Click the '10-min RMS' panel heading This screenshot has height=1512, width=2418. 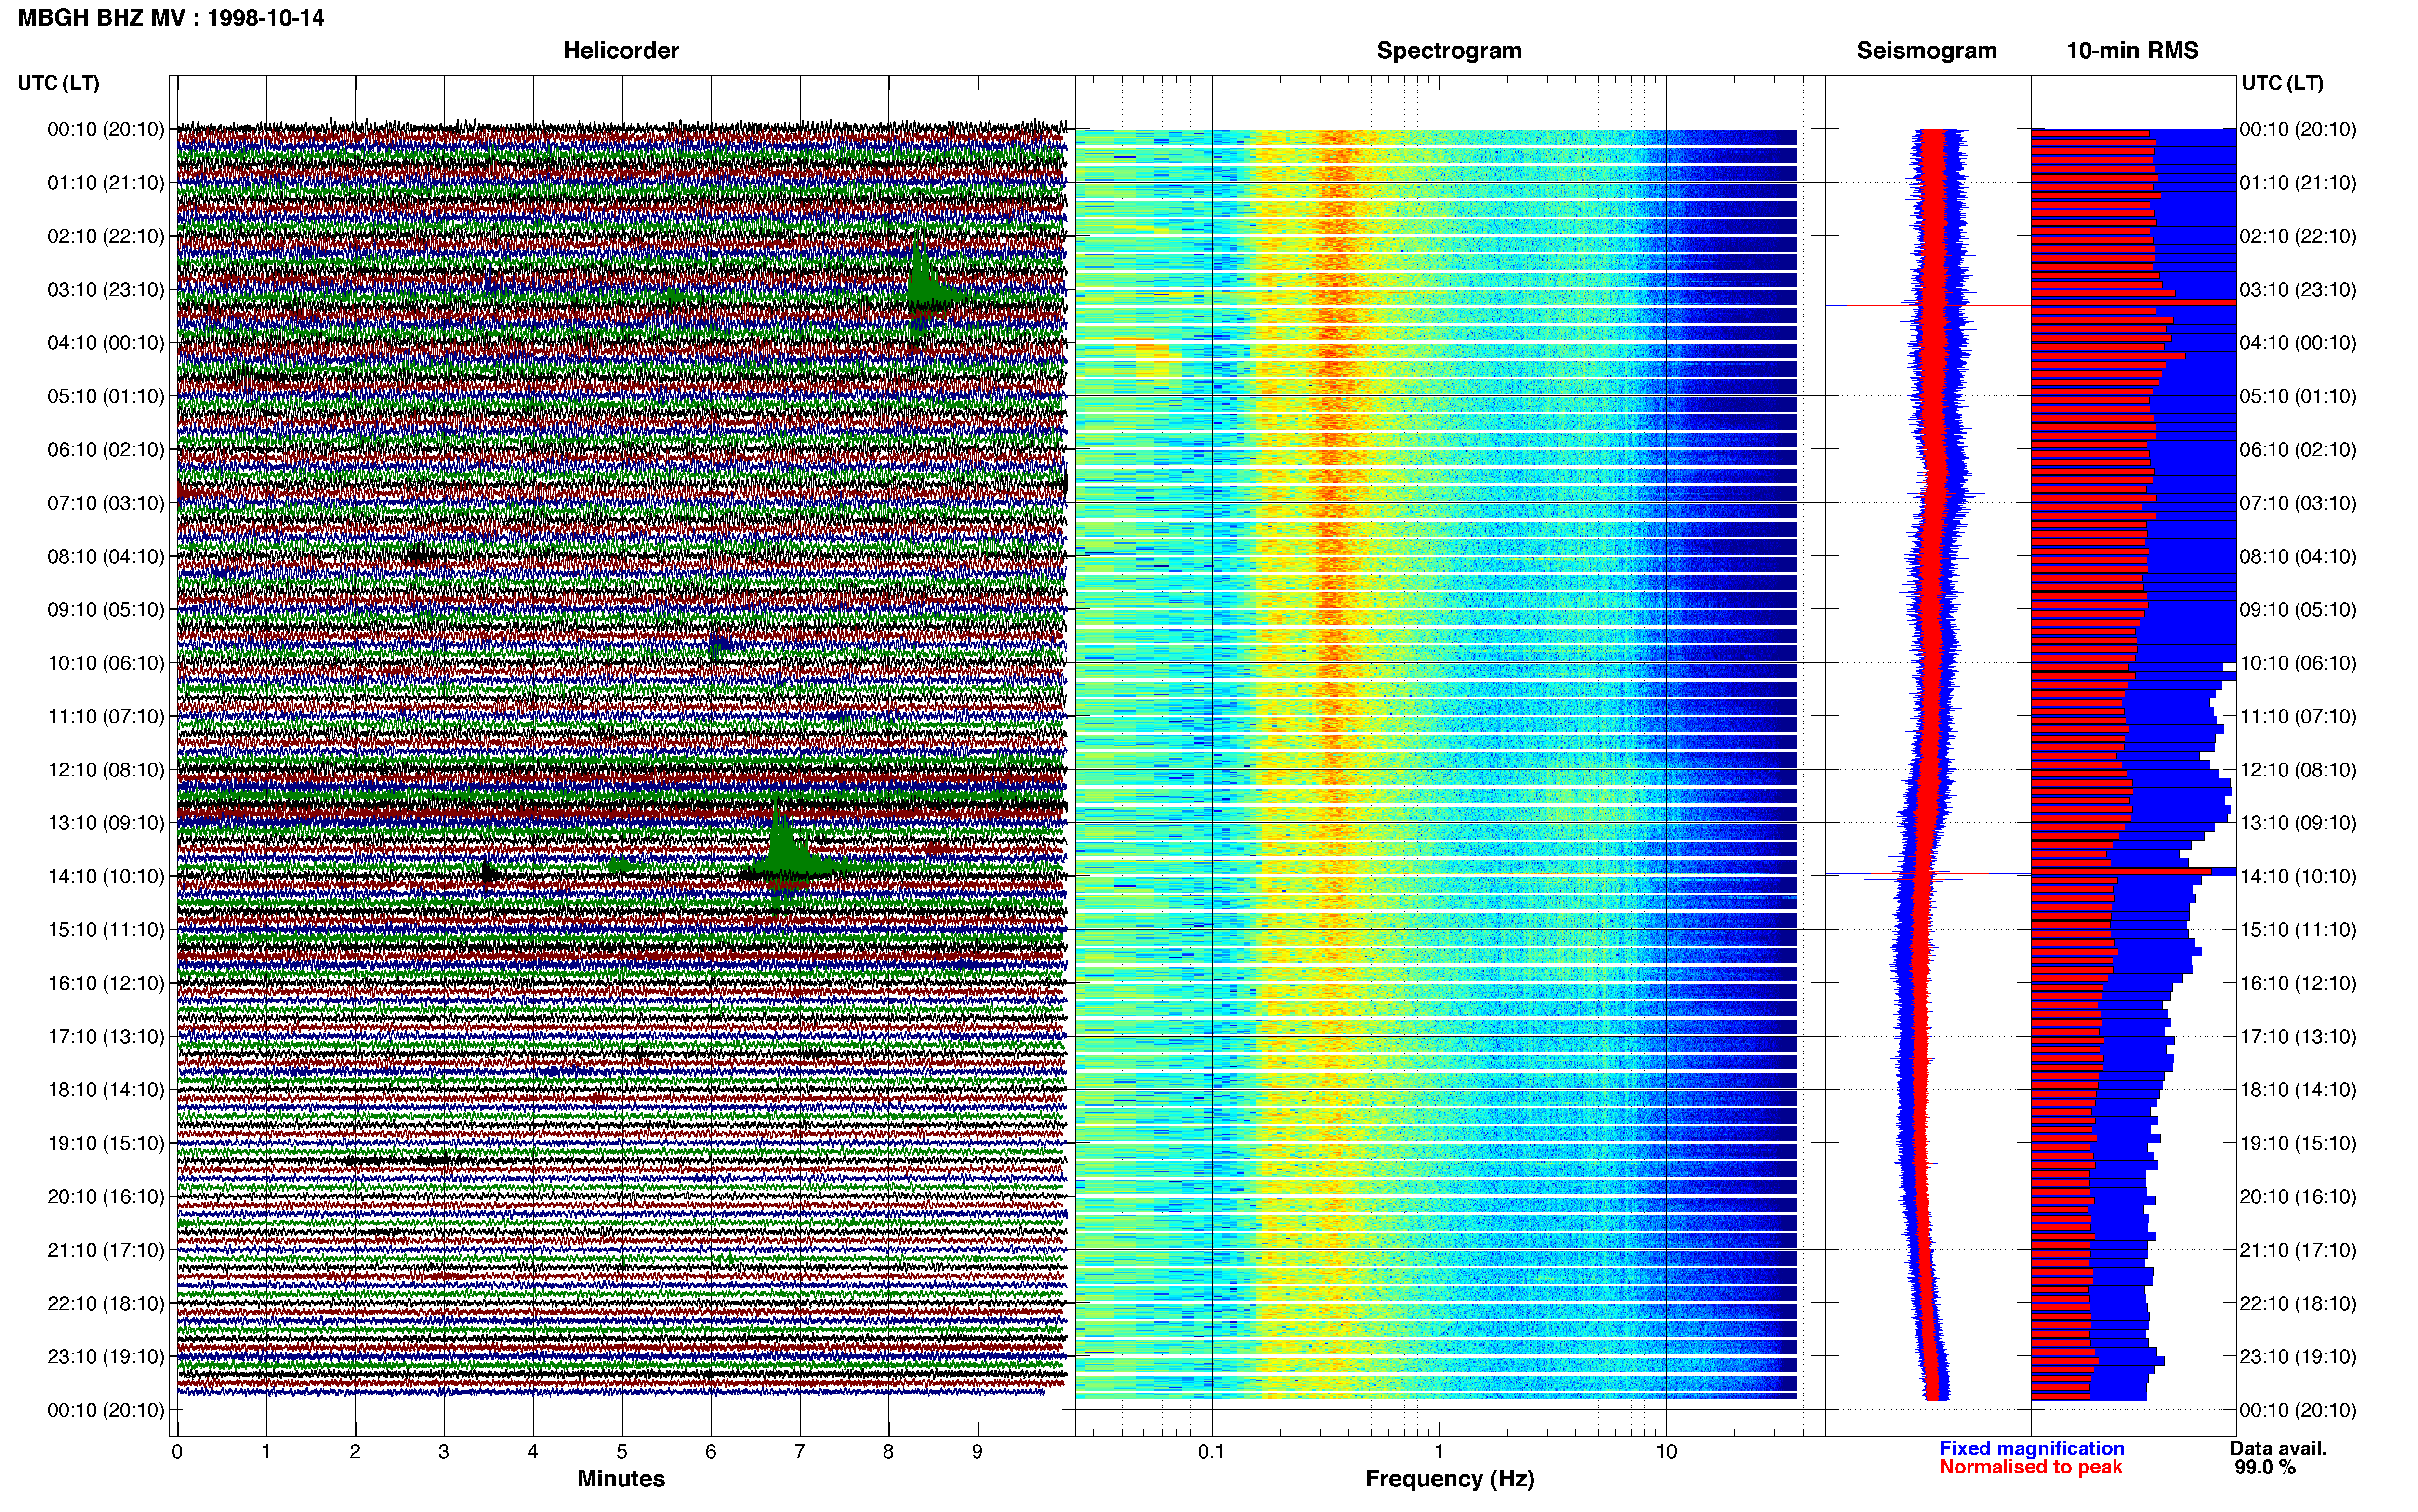(2132, 51)
